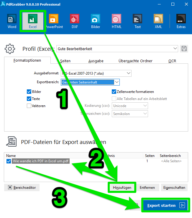192x218 pixels.
Task: Save the profile with floppy disk icon
Action: coord(184,49)
